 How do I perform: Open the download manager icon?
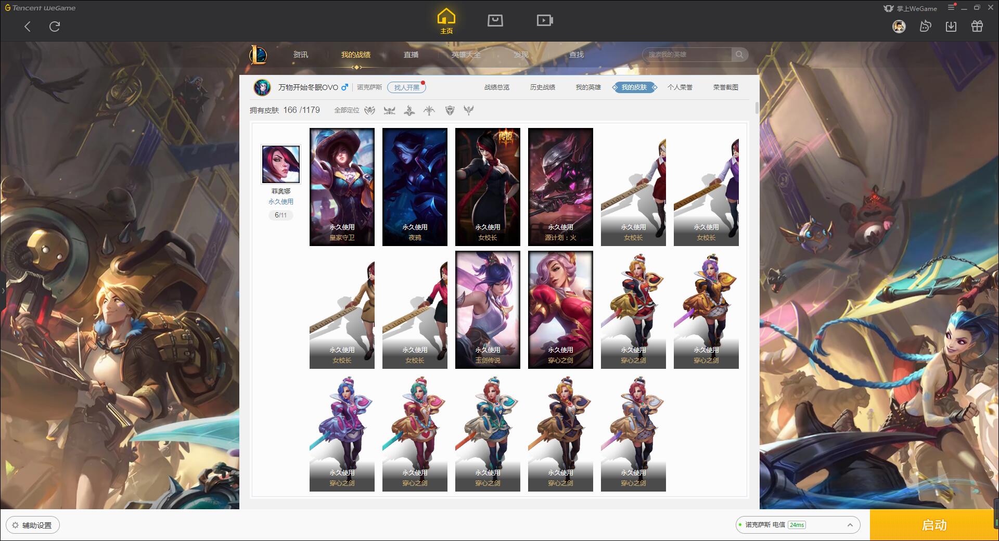(x=951, y=27)
